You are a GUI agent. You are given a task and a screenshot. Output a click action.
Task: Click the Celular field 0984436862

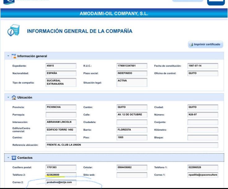[132, 167]
